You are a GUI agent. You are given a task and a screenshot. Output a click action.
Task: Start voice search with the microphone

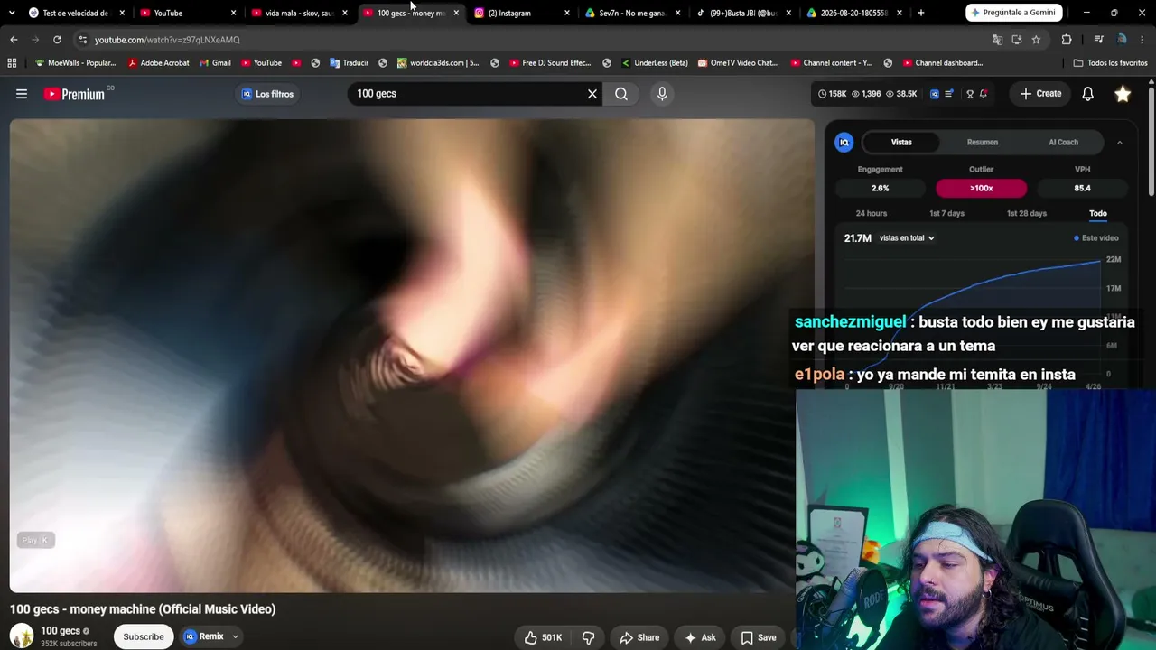[x=662, y=94]
